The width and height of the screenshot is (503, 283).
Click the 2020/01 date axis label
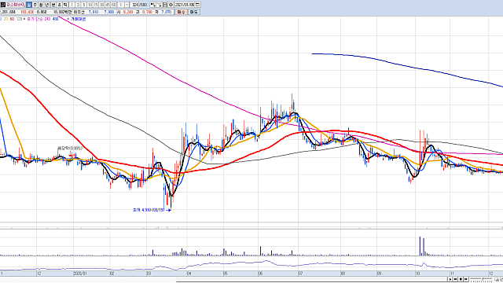[x=80, y=274]
